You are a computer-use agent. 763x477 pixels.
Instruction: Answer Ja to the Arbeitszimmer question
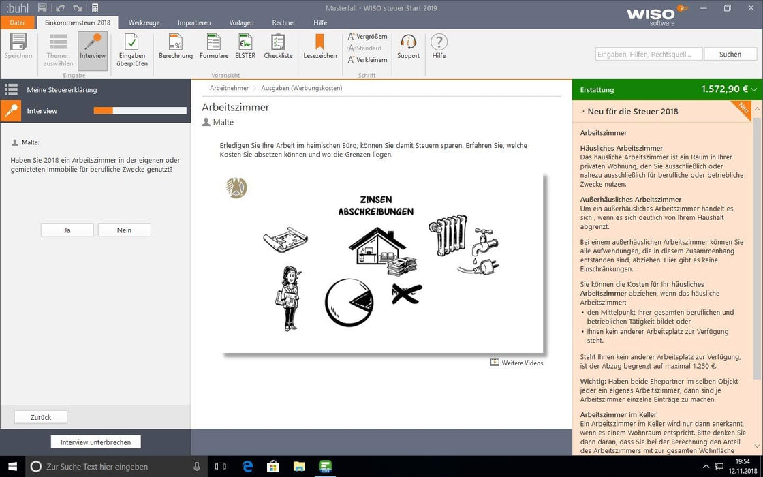pyautogui.click(x=67, y=230)
